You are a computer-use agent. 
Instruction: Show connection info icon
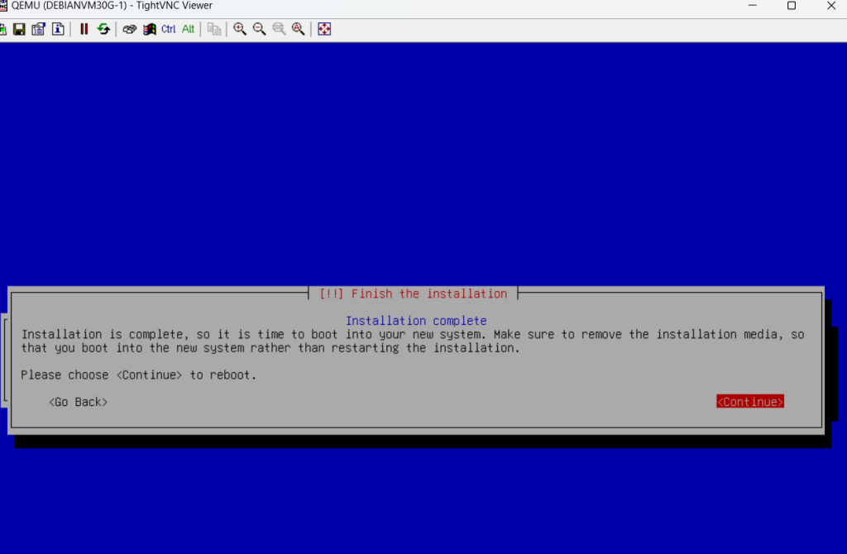(x=58, y=29)
